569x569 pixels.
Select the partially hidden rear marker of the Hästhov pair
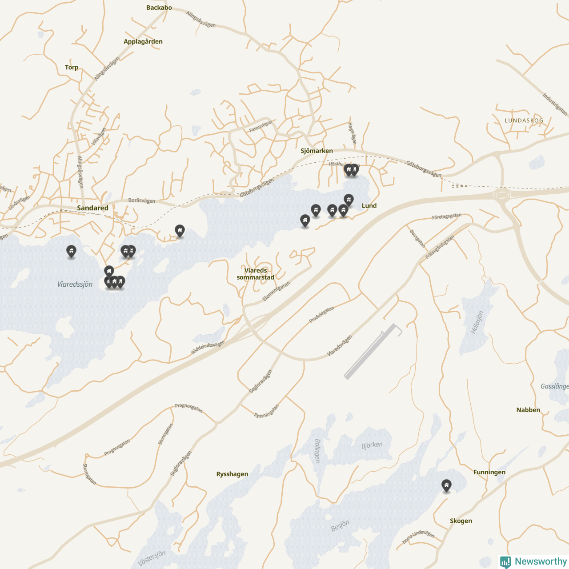pyautogui.click(x=355, y=170)
